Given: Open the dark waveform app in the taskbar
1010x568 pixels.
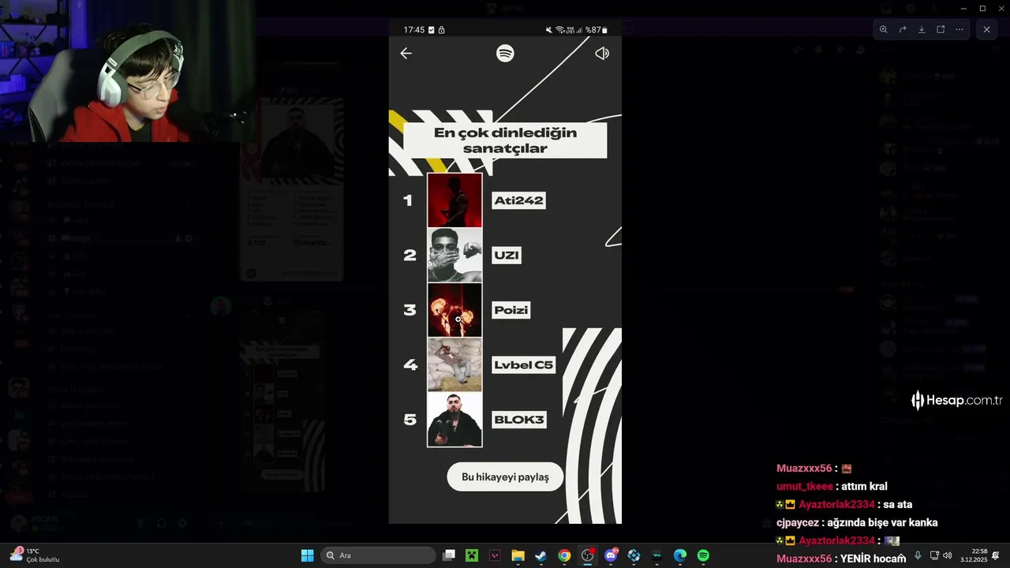Looking at the screenshot, I should [x=656, y=555].
